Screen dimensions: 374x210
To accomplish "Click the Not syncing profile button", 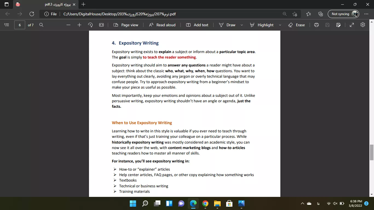I will pos(344,14).
